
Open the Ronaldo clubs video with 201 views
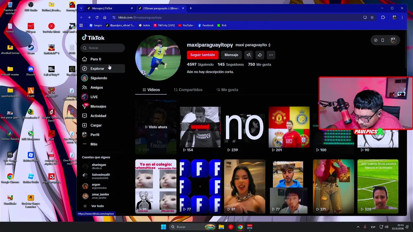pyautogui.click(x=289, y=127)
